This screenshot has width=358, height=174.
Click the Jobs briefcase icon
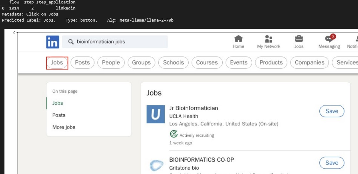tap(299, 39)
